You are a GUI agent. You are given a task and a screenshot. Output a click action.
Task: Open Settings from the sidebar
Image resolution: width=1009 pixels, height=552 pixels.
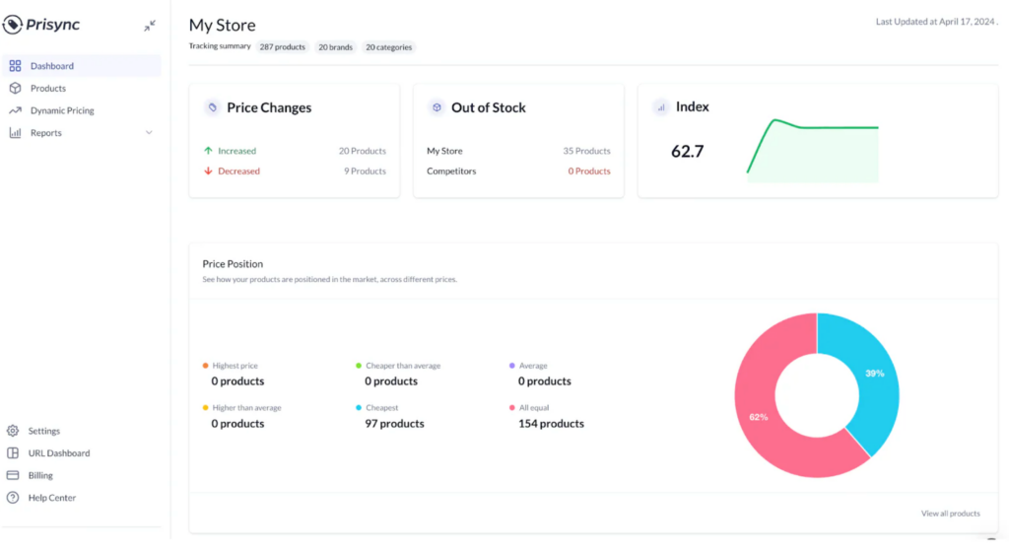(43, 431)
